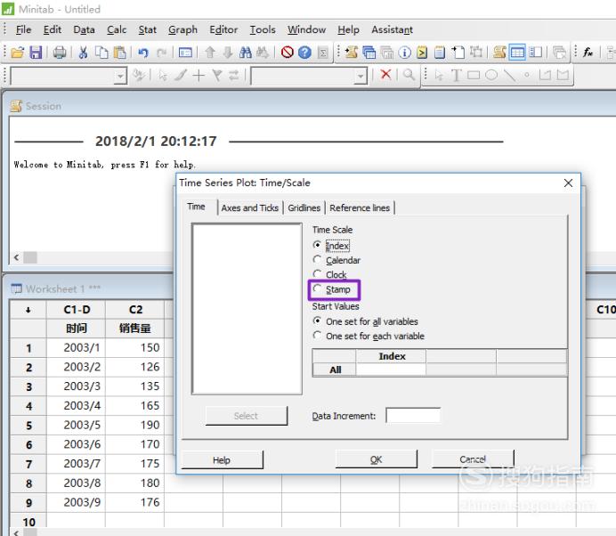Click the Copy icon in toolbar
The image size is (616, 536).
tap(101, 53)
